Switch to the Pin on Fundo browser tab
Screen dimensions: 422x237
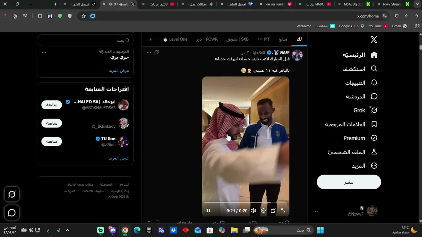click(276, 4)
